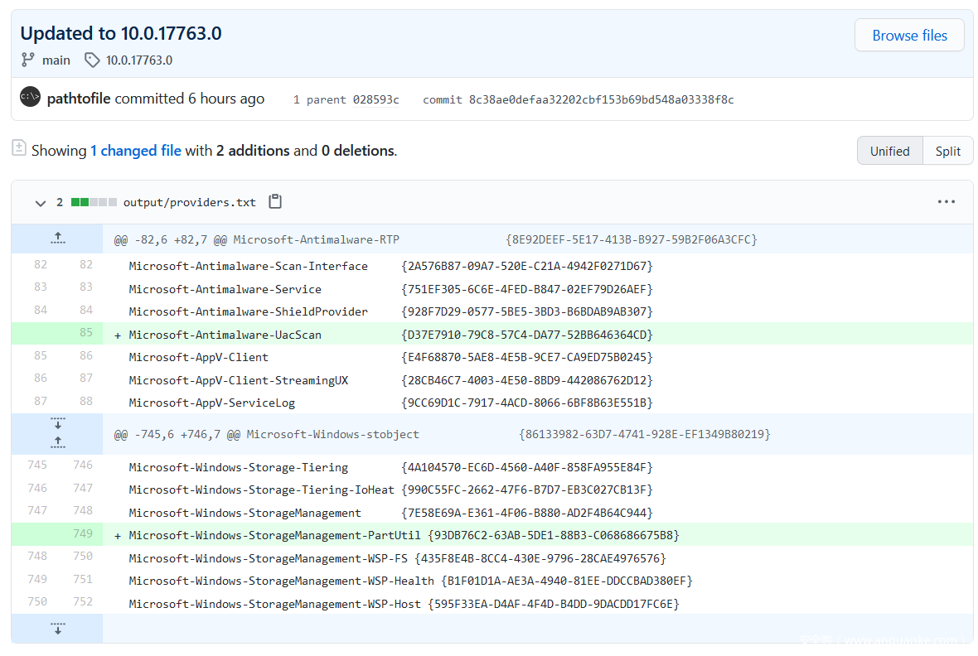Copy the output/providers.txt file path
Image resolution: width=978 pixels, height=656 pixels.
[x=275, y=202]
